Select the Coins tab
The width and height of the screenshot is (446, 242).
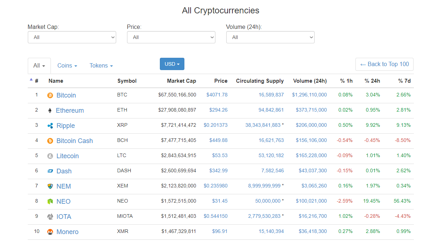pos(67,66)
